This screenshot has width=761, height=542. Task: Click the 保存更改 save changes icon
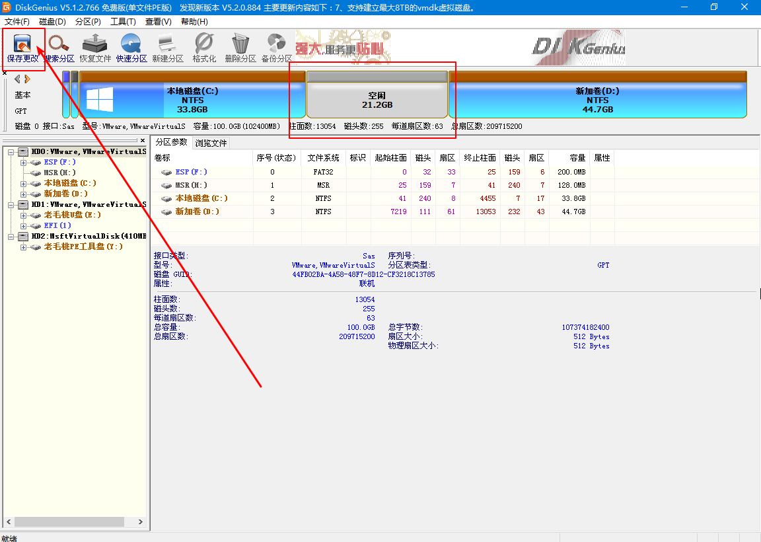pyautogui.click(x=22, y=48)
